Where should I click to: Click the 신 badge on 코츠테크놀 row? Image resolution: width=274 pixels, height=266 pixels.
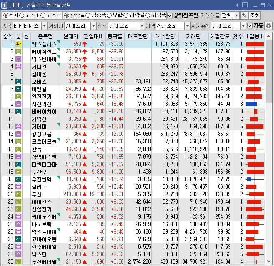[x=18, y=142]
